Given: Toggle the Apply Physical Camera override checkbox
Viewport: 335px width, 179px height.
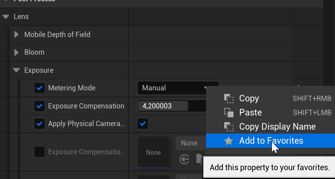Looking at the screenshot, I should tap(39, 124).
